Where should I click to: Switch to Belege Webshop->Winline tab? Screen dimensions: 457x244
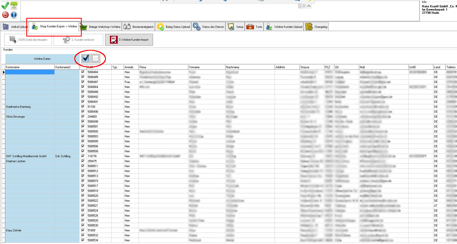coord(100,27)
